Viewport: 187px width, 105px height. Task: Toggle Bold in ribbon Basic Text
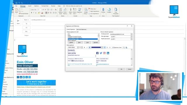[32, 13]
